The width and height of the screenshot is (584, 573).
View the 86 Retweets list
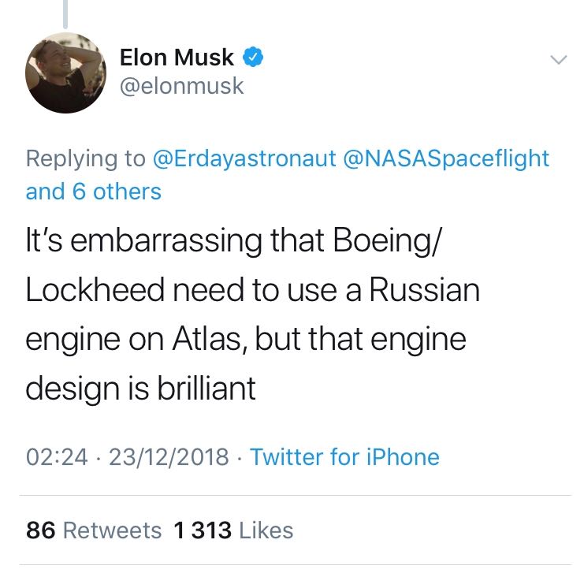[94, 530]
